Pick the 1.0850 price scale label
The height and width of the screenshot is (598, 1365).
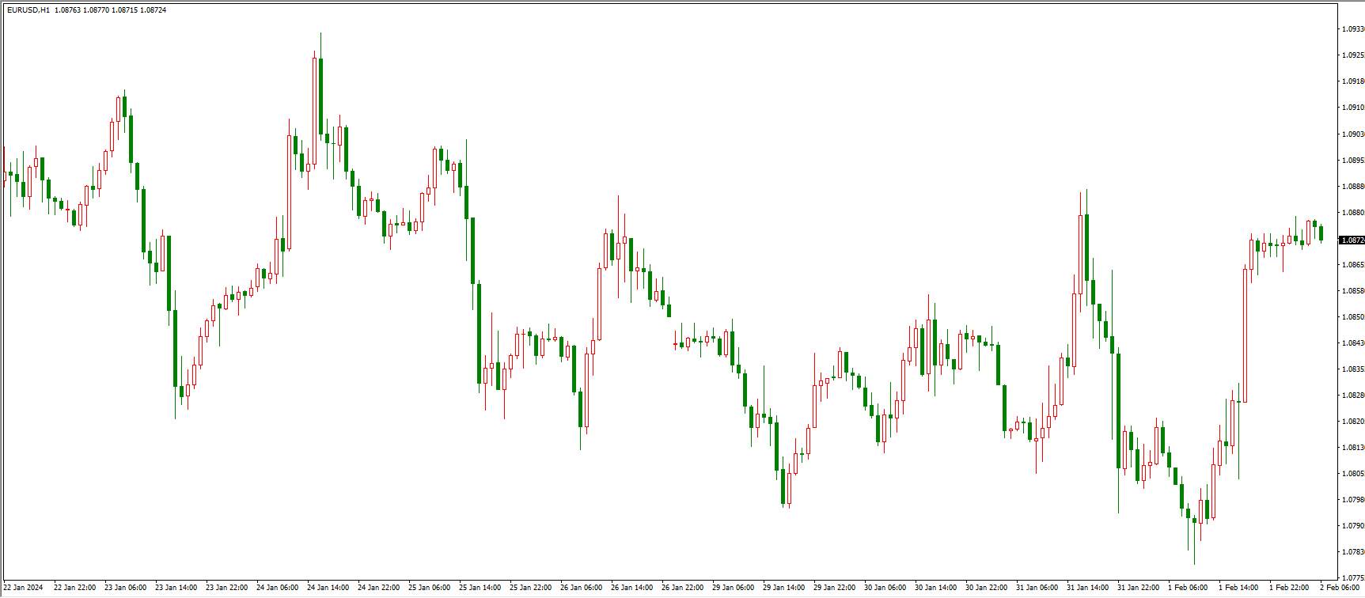click(1353, 316)
